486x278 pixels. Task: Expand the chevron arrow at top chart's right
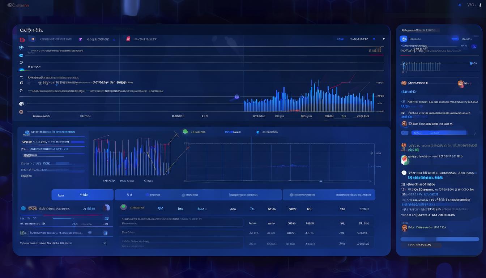[384, 39]
